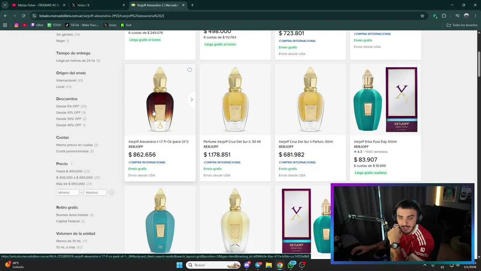Filter delivery Llega en menos de 24 hs
This screenshot has width=481, height=271.
(x=78, y=61)
